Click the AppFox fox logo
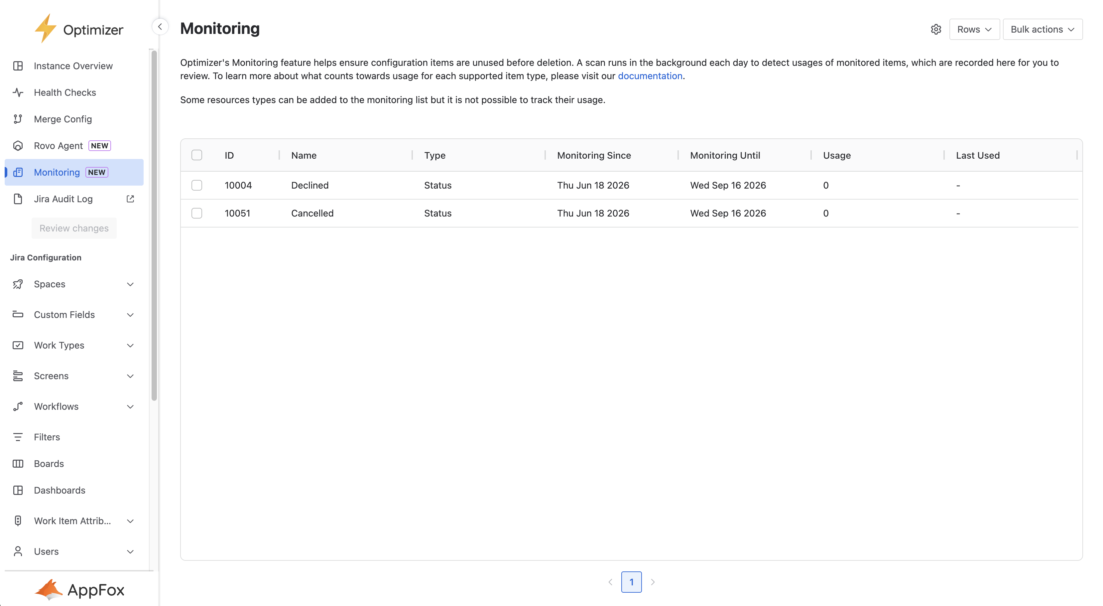Viewport: 1103px width, 606px height. [x=49, y=589]
